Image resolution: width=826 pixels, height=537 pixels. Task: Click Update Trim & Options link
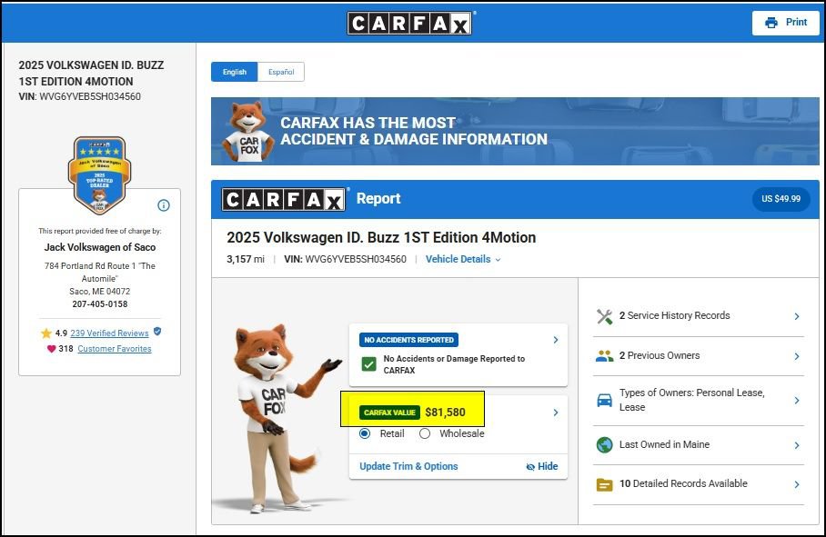point(408,466)
